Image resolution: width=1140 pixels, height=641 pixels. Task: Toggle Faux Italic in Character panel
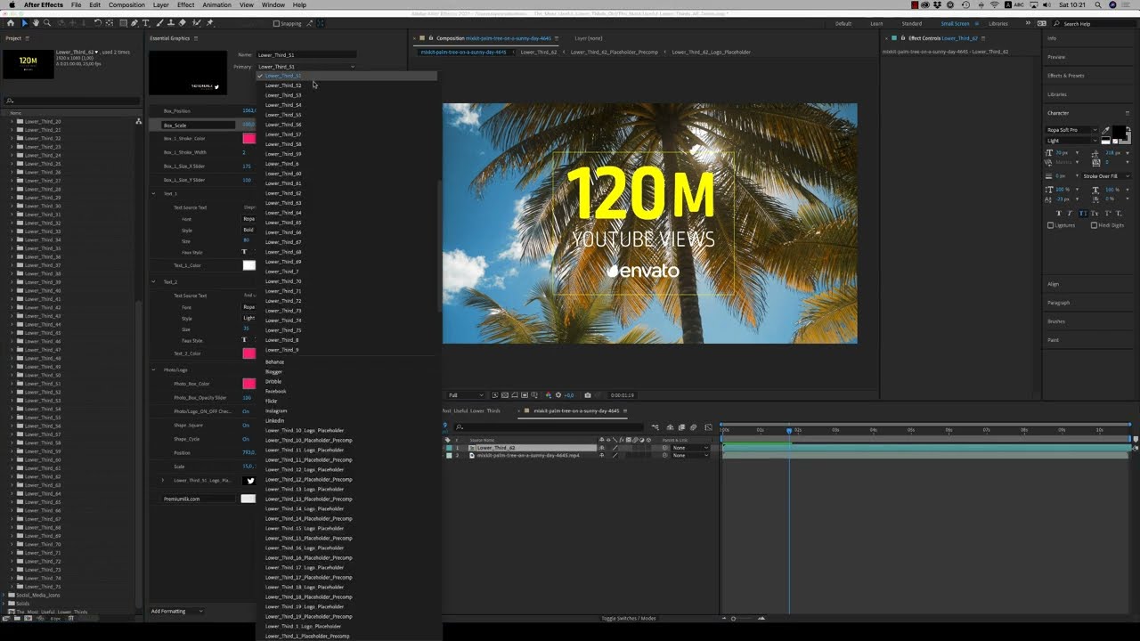pos(1071,213)
